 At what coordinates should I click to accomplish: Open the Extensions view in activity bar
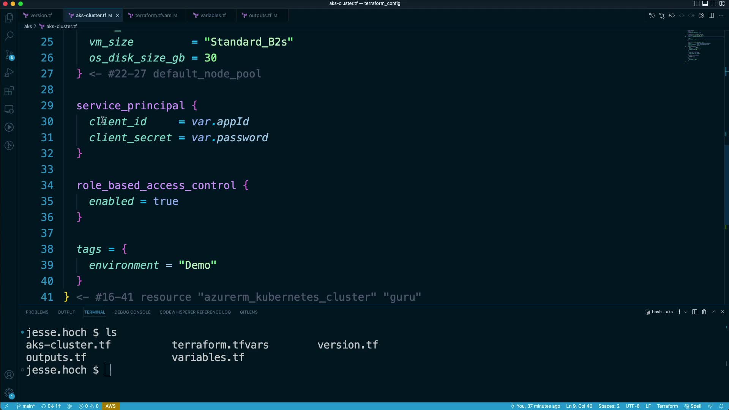(9, 91)
